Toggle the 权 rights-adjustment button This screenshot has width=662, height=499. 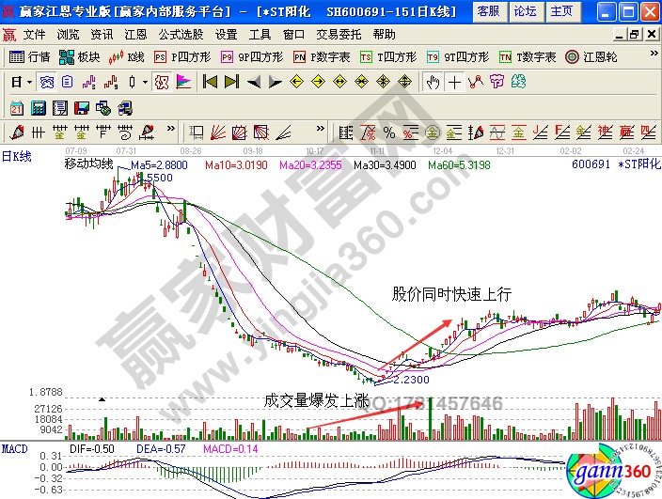162,82
